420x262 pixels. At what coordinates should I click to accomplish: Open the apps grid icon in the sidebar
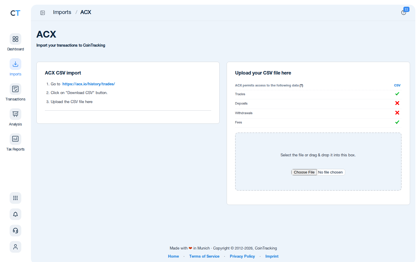click(x=15, y=198)
